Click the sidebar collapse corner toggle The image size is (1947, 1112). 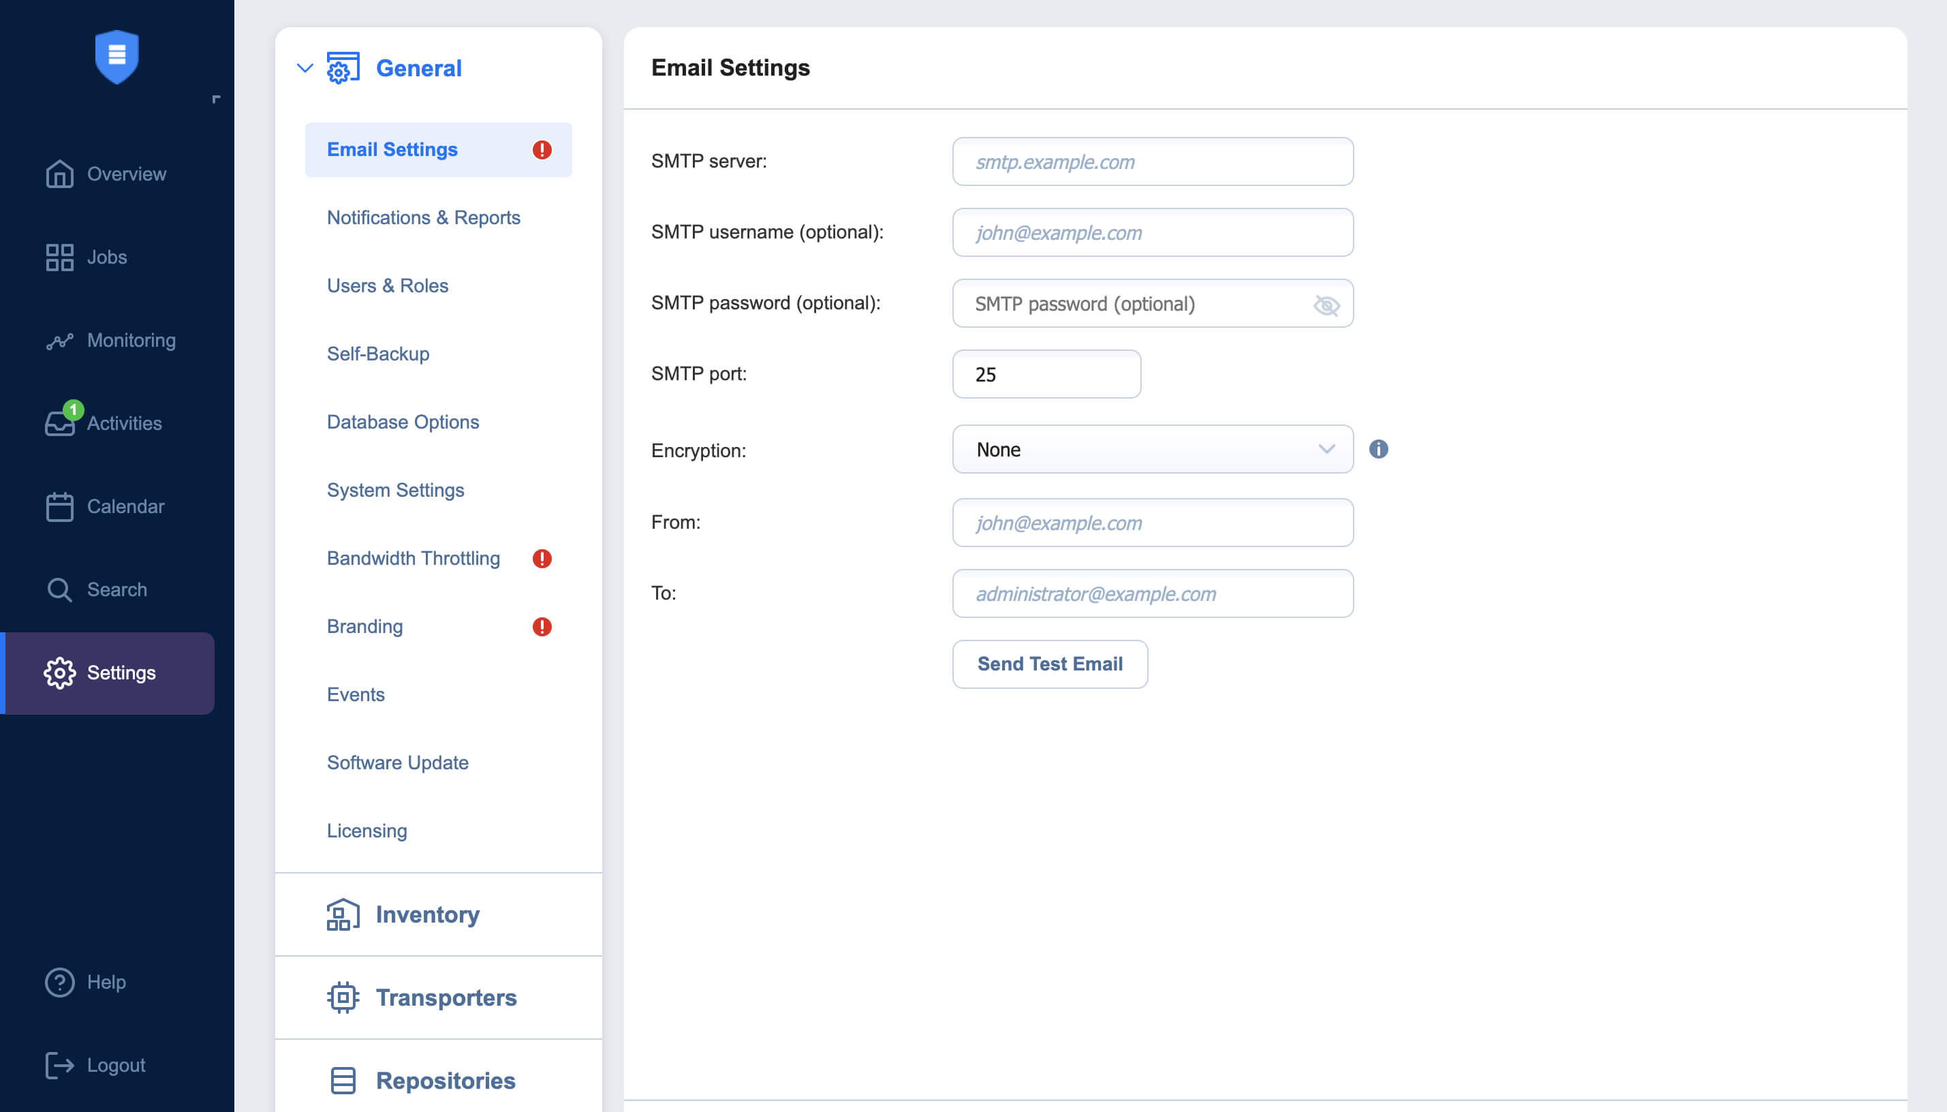216,99
